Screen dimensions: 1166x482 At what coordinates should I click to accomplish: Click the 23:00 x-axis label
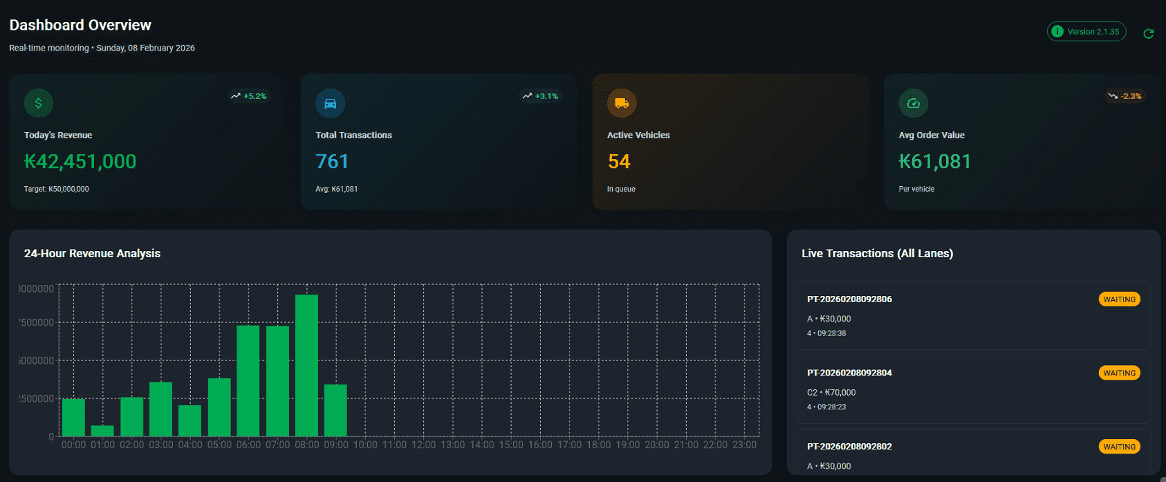tap(744, 445)
